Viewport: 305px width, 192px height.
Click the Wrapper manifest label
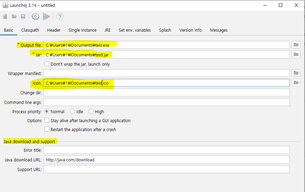(x=25, y=73)
